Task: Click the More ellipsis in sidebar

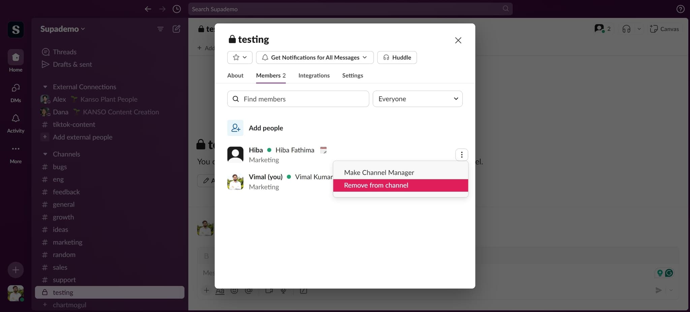Action: [15, 149]
